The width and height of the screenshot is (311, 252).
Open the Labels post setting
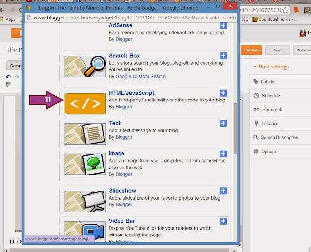coord(267,82)
